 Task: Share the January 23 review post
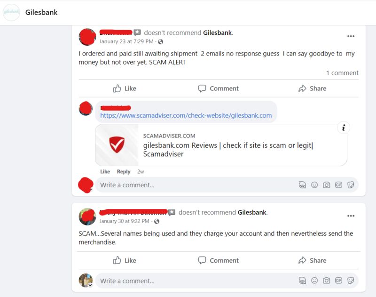312,88
